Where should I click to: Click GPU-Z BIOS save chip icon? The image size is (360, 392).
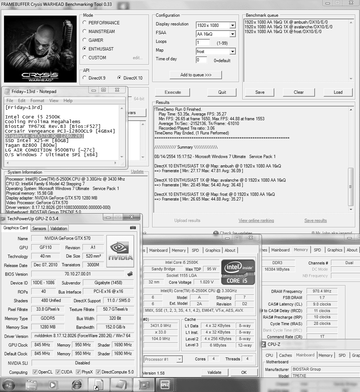[130, 274]
